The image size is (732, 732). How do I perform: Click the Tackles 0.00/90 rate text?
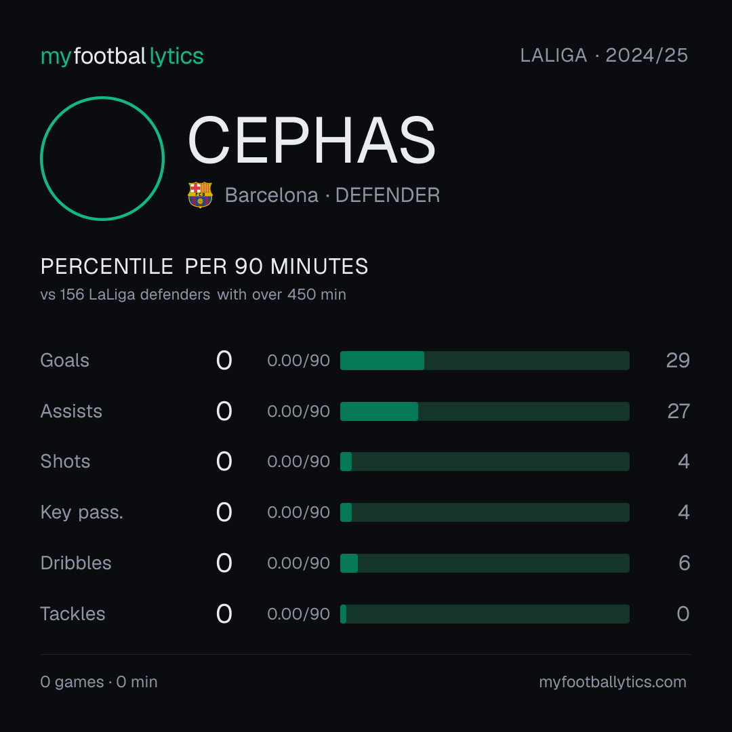[x=298, y=614]
